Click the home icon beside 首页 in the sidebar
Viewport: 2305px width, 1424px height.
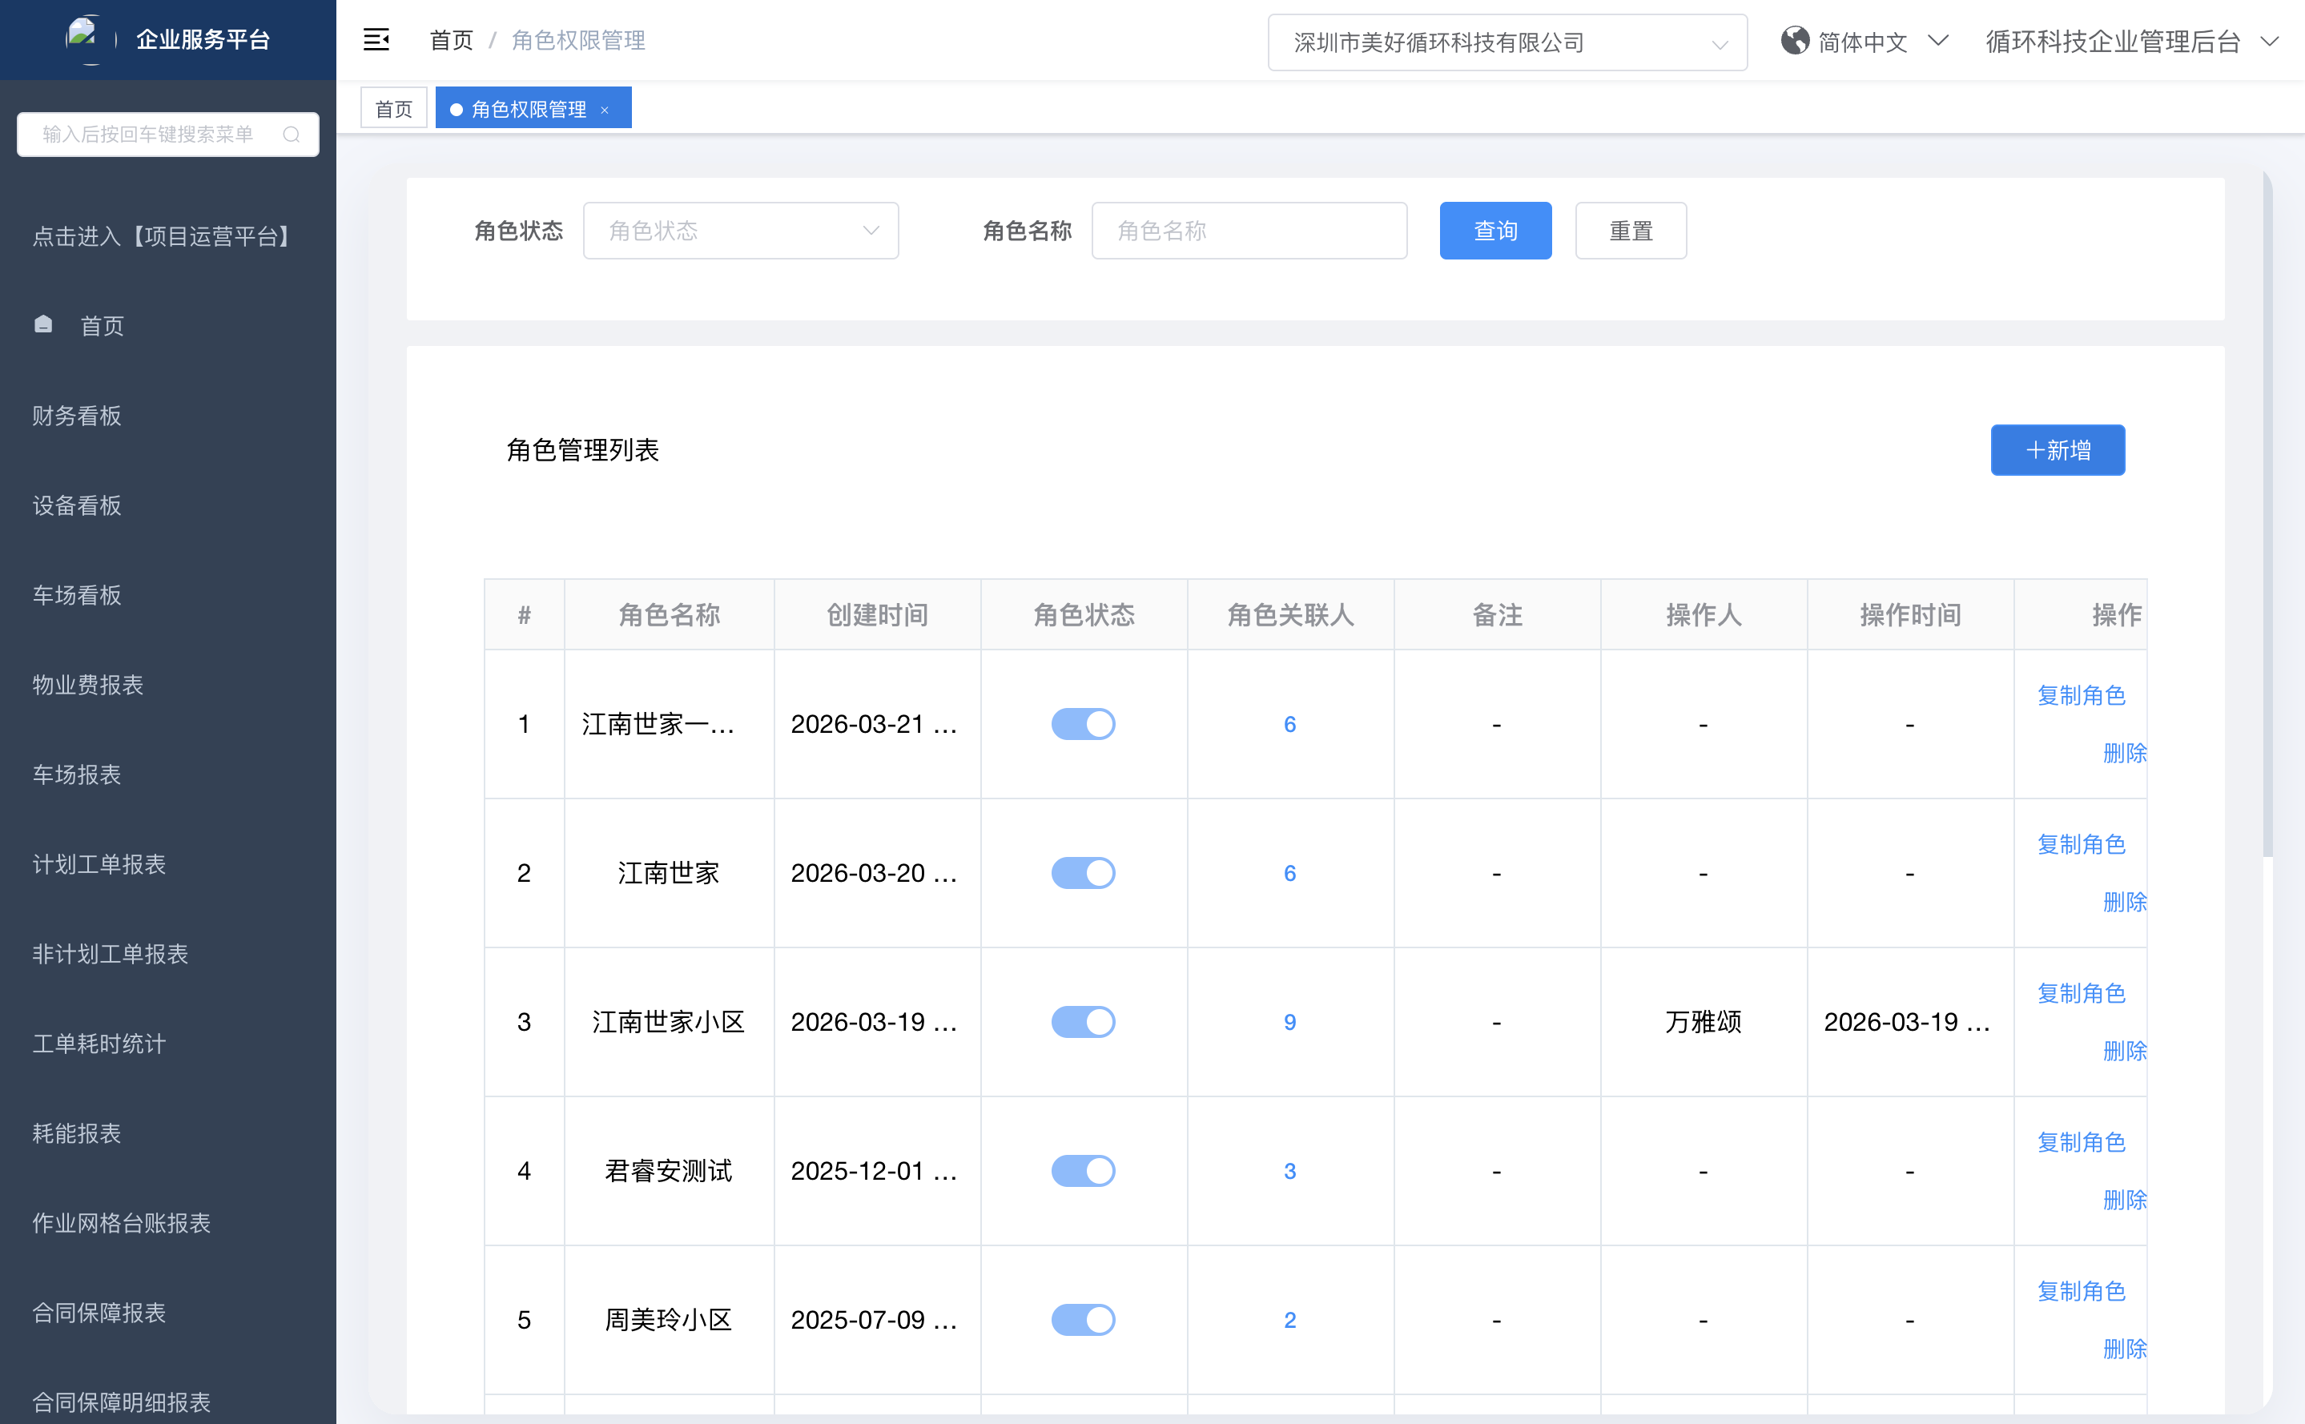(x=43, y=325)
